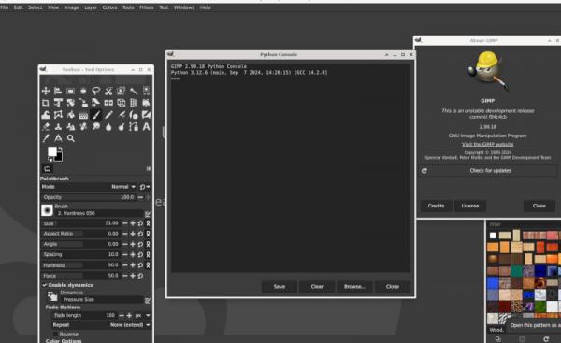Click Browse... in the Python Console
The image size is (561, 343).
tap(354, 287)
